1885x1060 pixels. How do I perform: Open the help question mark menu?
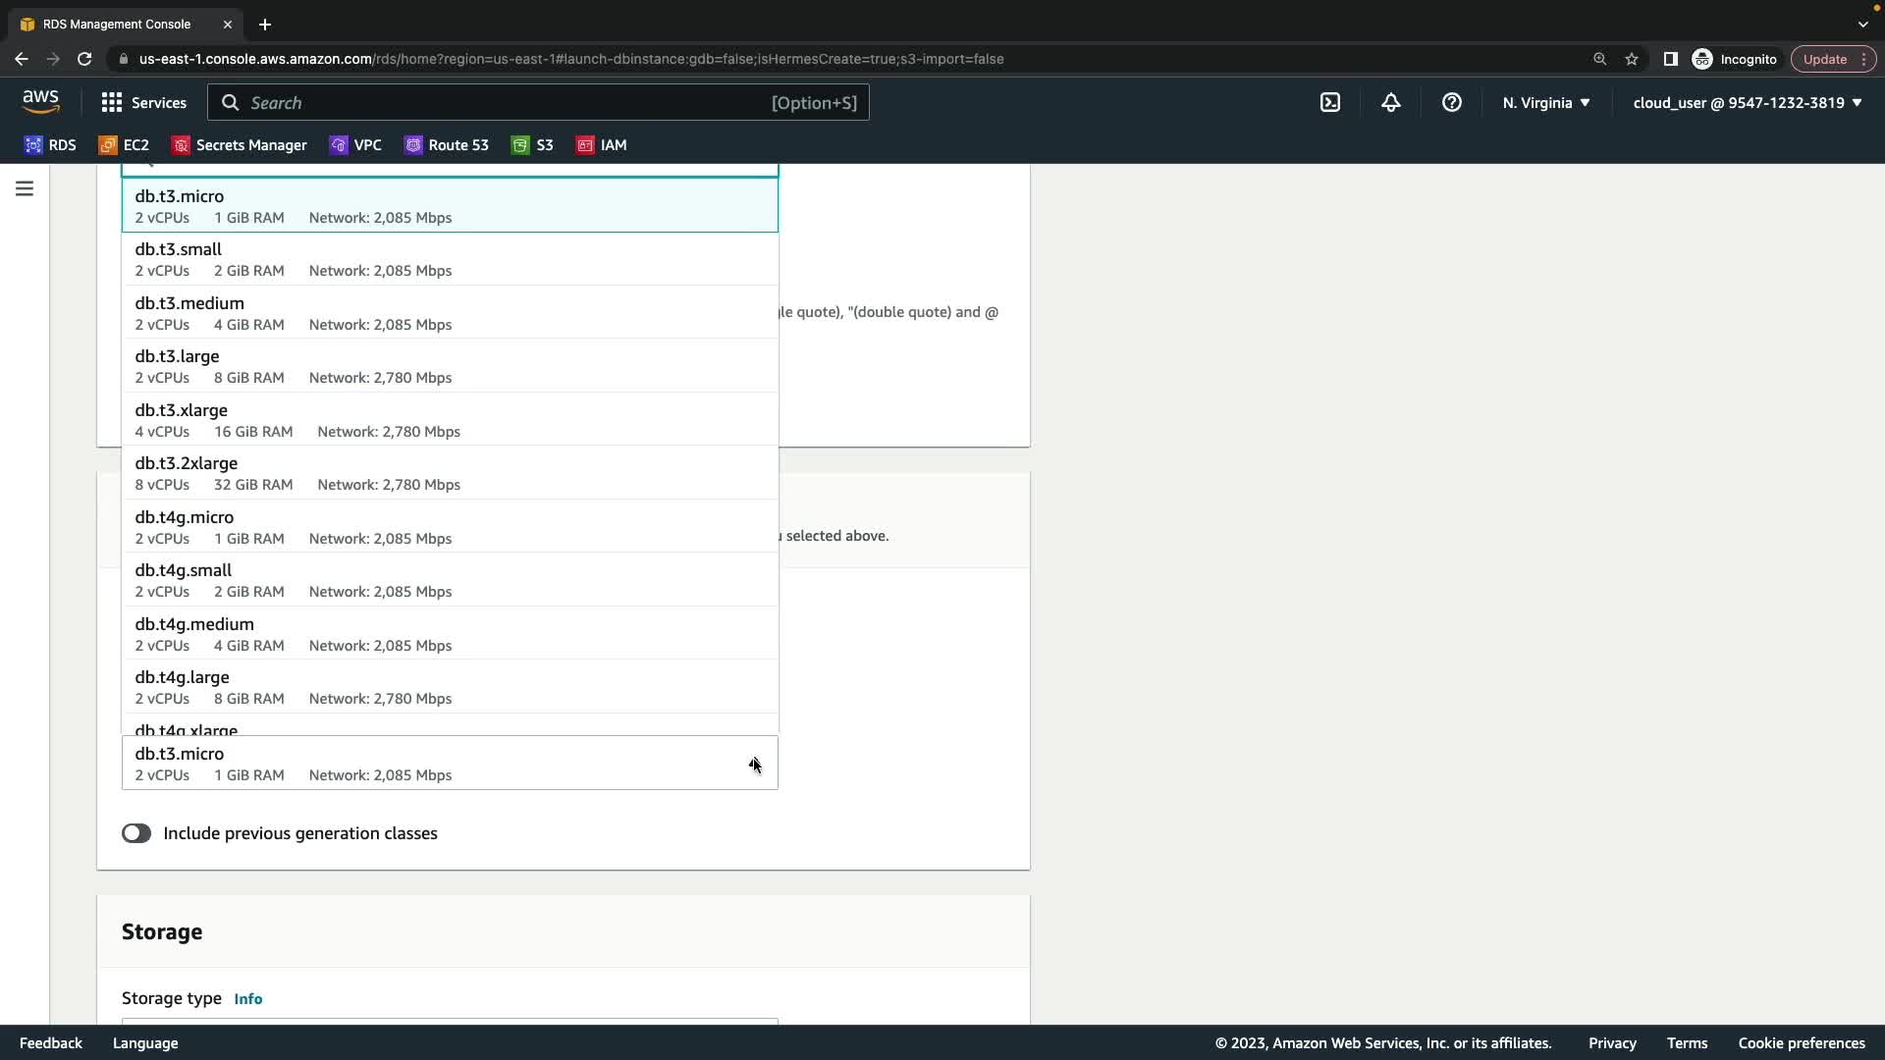[x=1451, y=102]
